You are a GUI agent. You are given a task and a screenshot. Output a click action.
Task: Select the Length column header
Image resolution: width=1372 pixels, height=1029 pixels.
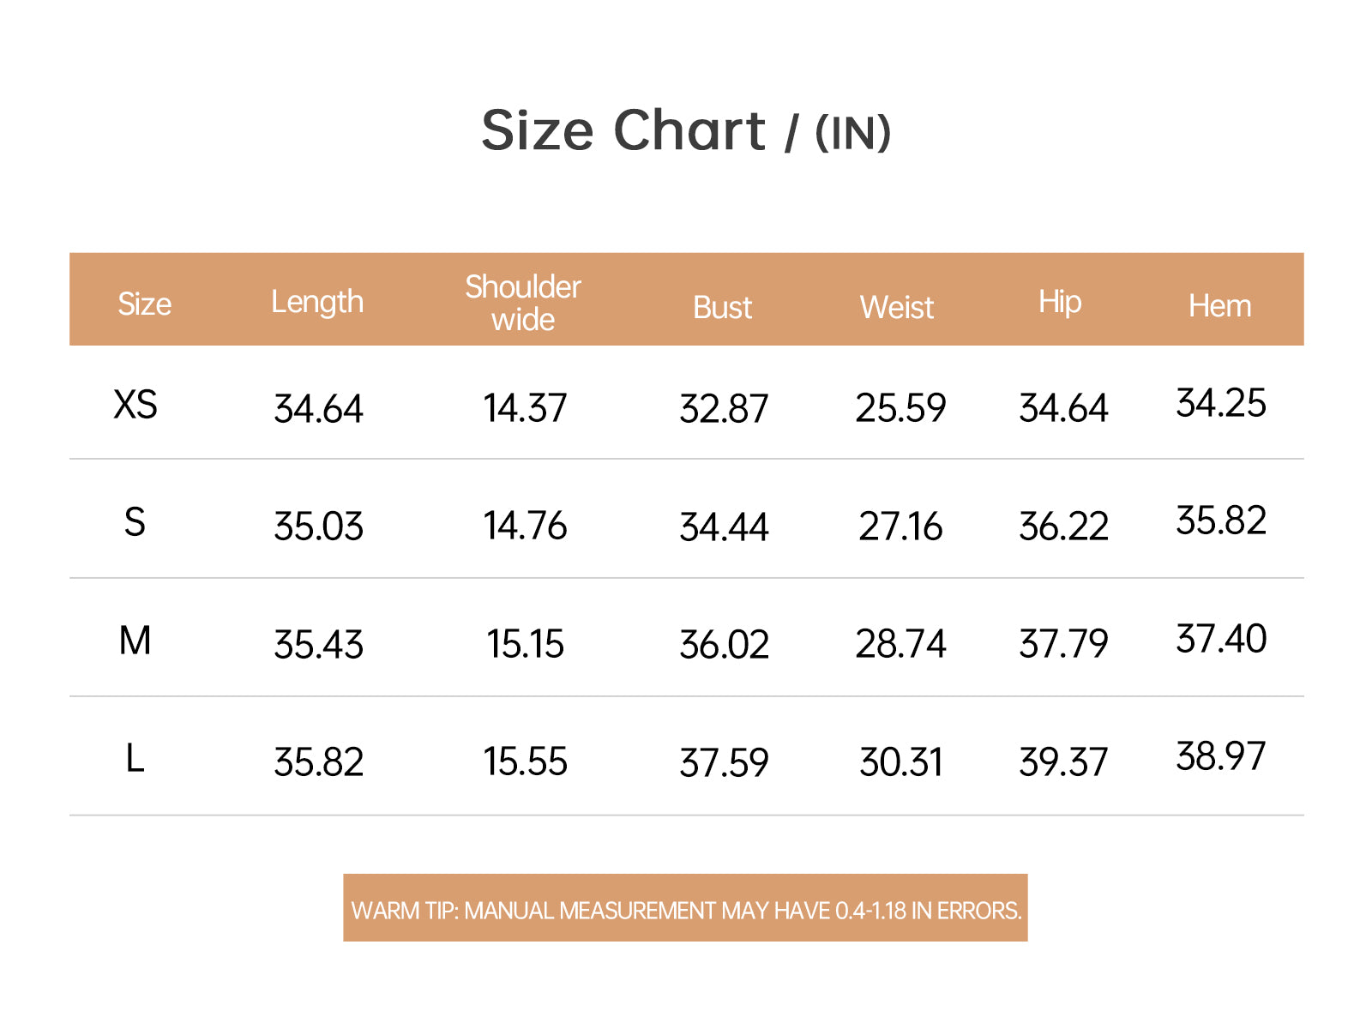[317, 303]
